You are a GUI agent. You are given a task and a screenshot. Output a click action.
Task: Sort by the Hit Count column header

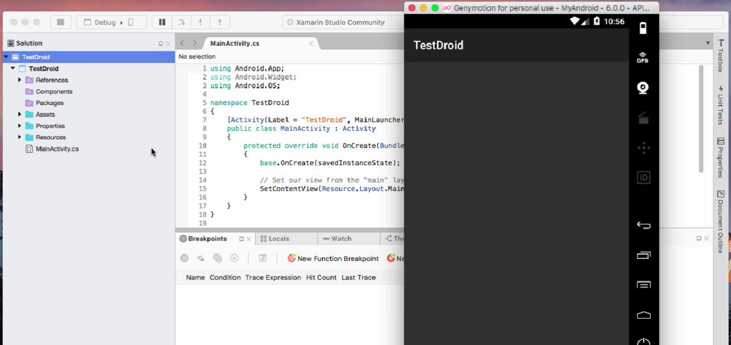pyautogui.click(x=321, y=277)
